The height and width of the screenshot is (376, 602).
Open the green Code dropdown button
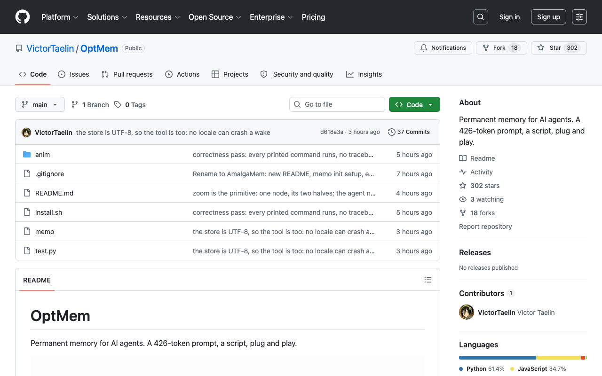(x=414, y=104)
